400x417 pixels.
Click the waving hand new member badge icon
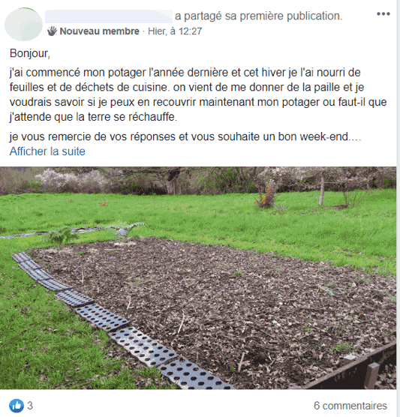click(x=53, y=31)
